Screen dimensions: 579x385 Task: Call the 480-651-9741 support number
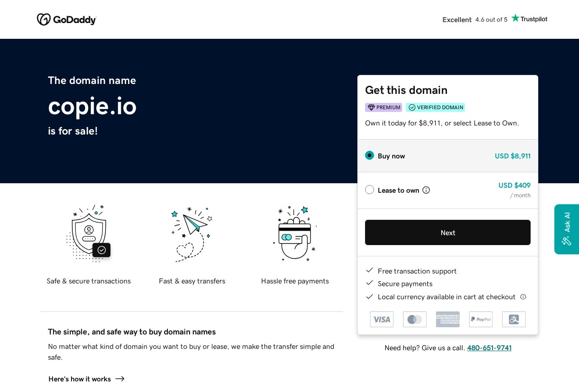click(x=489, y=348)
